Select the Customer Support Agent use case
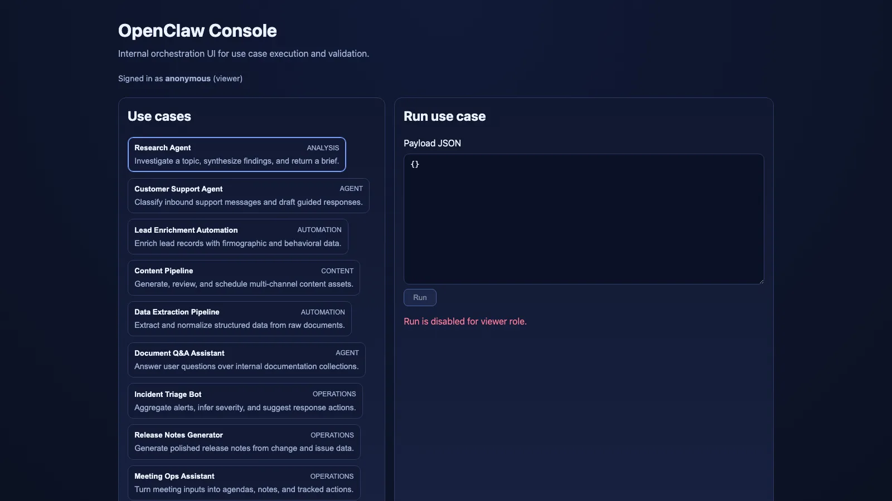This screenshot has width=892, height=501. tap(248, 195)
